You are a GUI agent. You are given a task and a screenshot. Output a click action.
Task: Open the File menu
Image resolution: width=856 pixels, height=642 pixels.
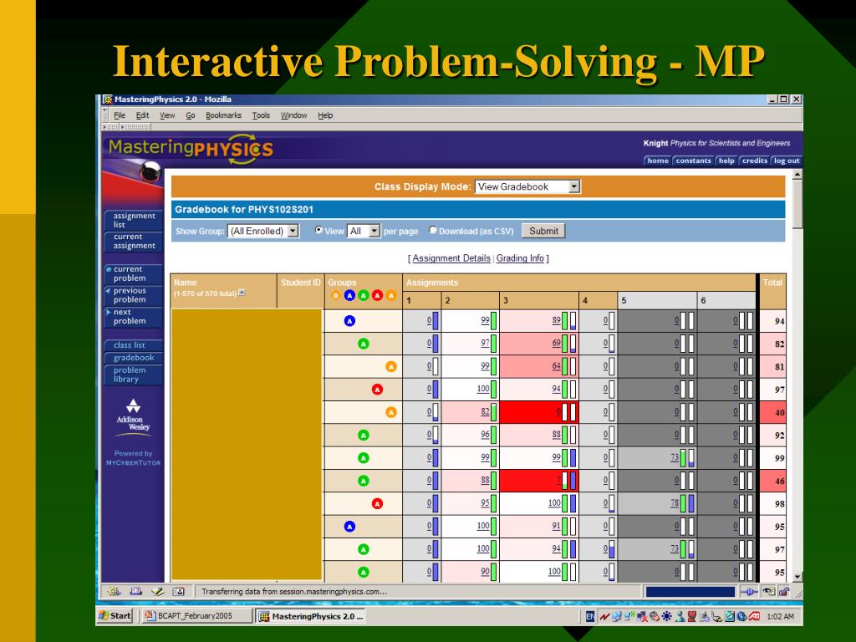120,115
